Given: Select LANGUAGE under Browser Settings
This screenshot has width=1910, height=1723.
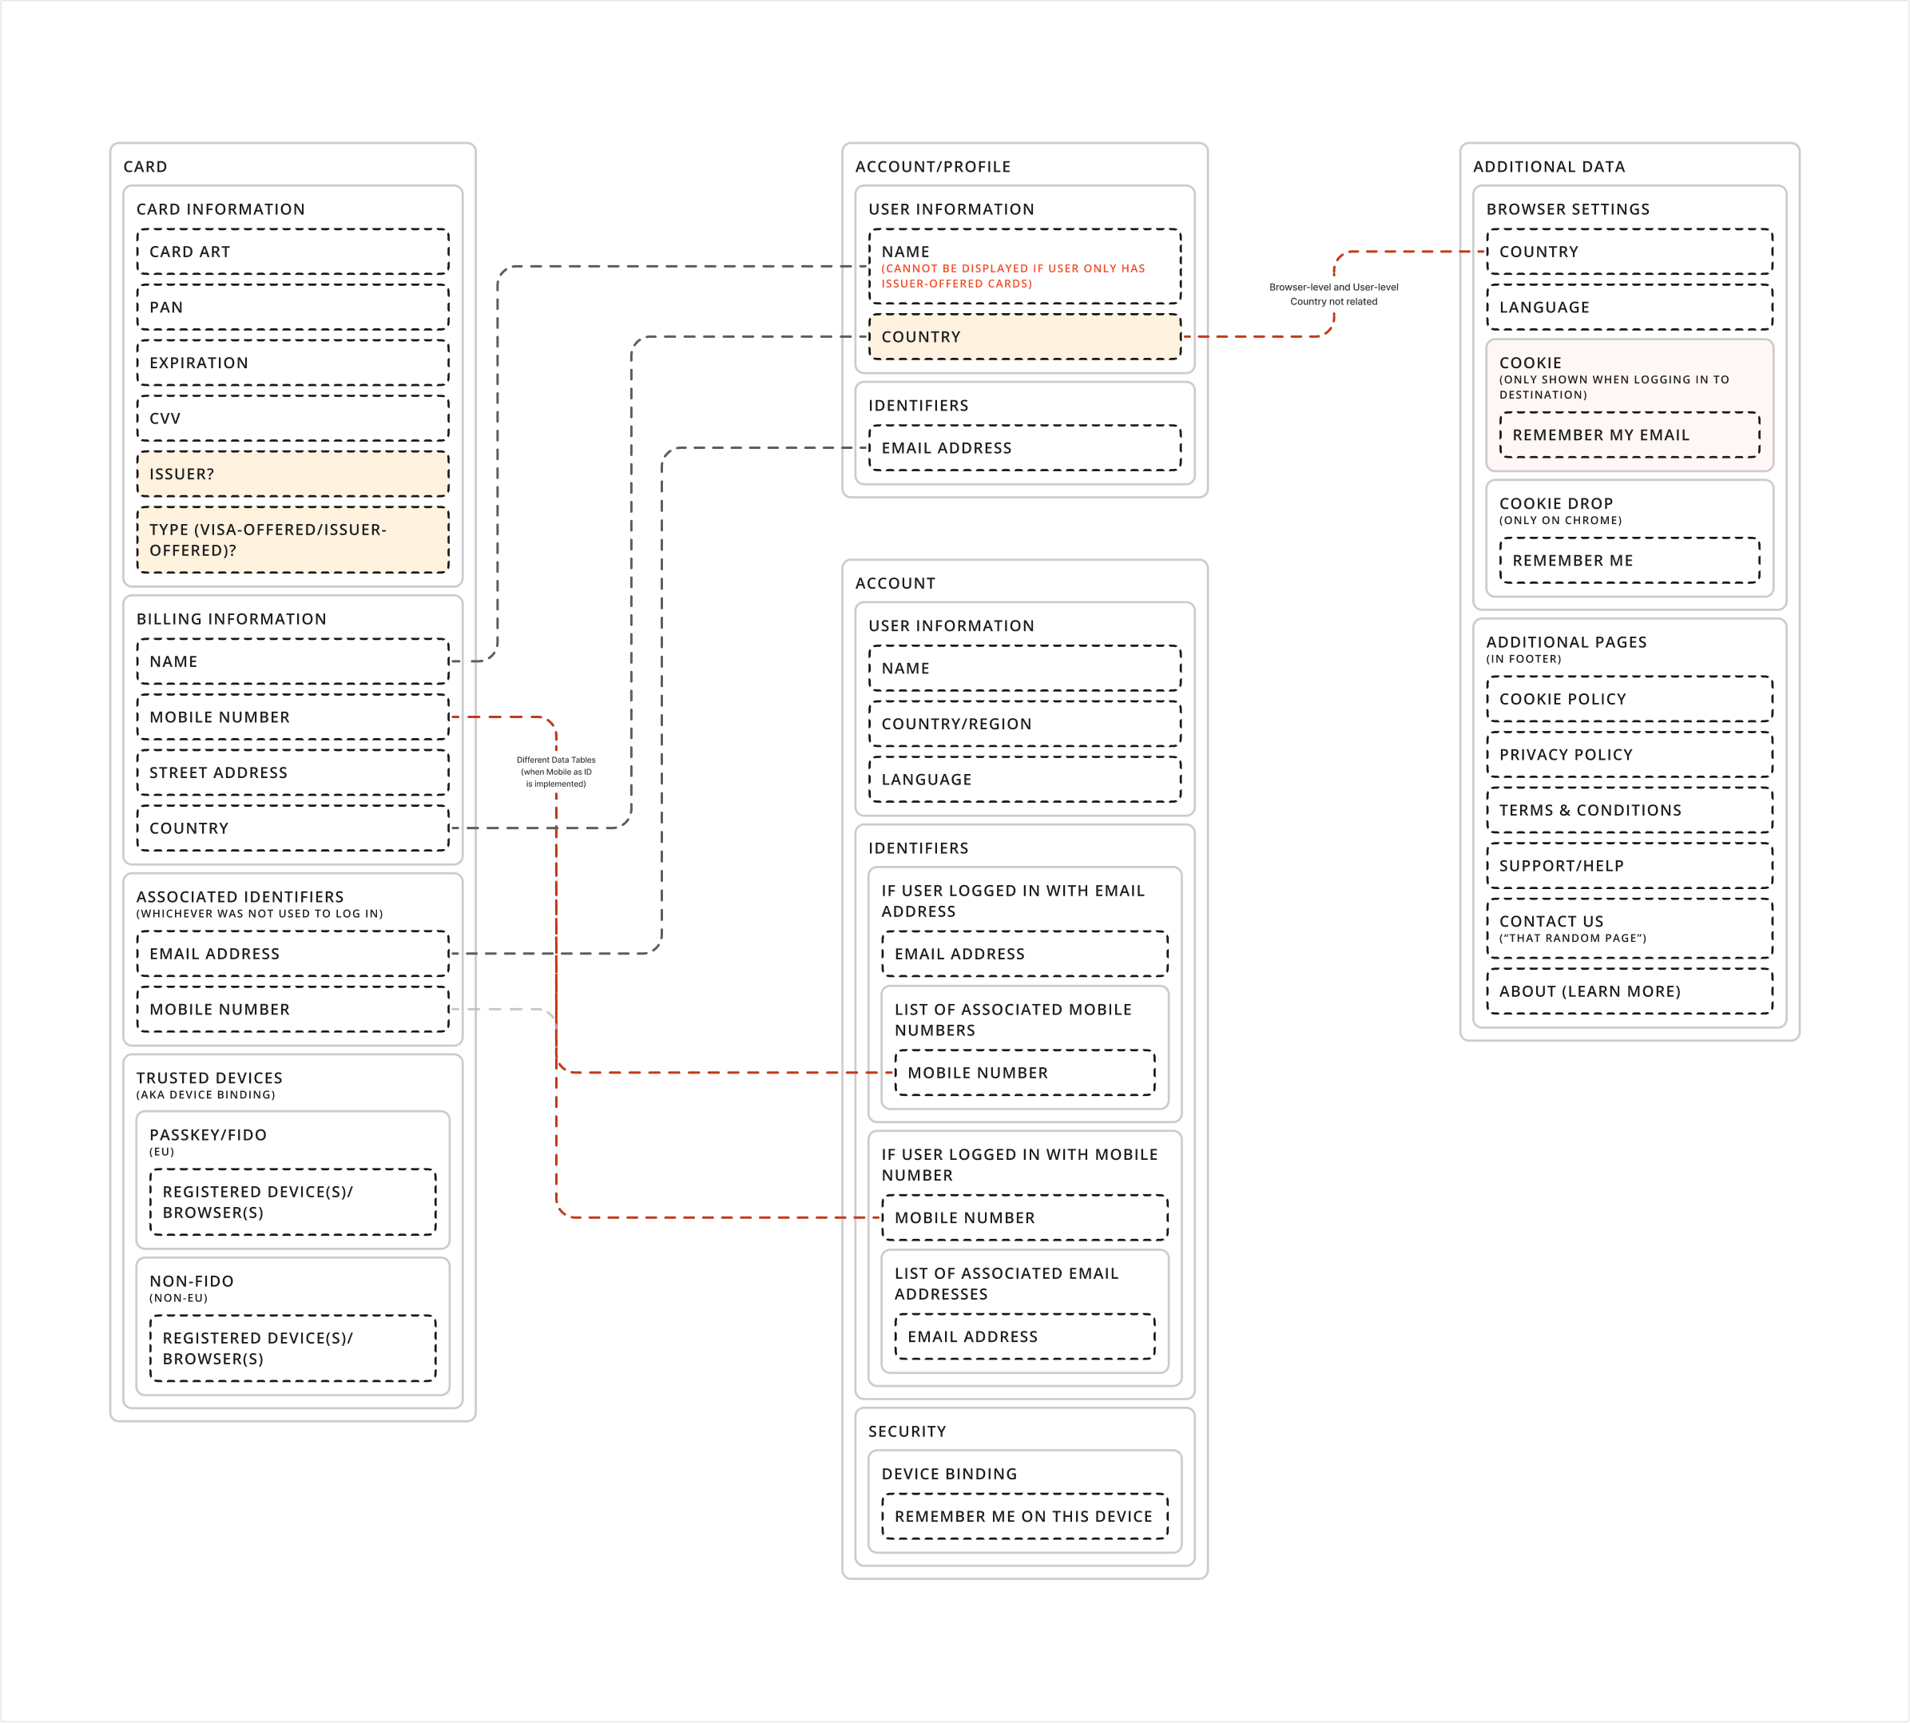Looking at the screenshot, I should pos(1629,308).
